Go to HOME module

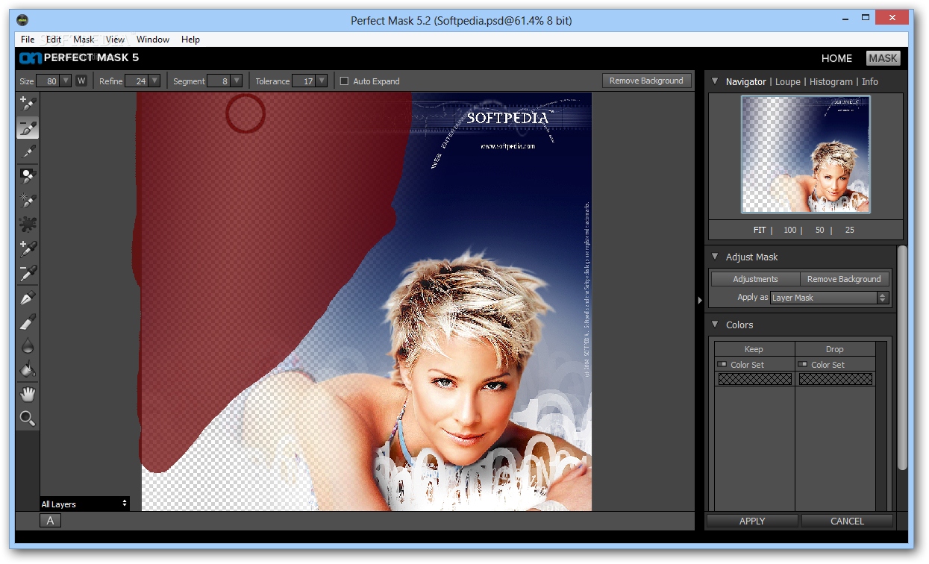click(x=836, y=58)
